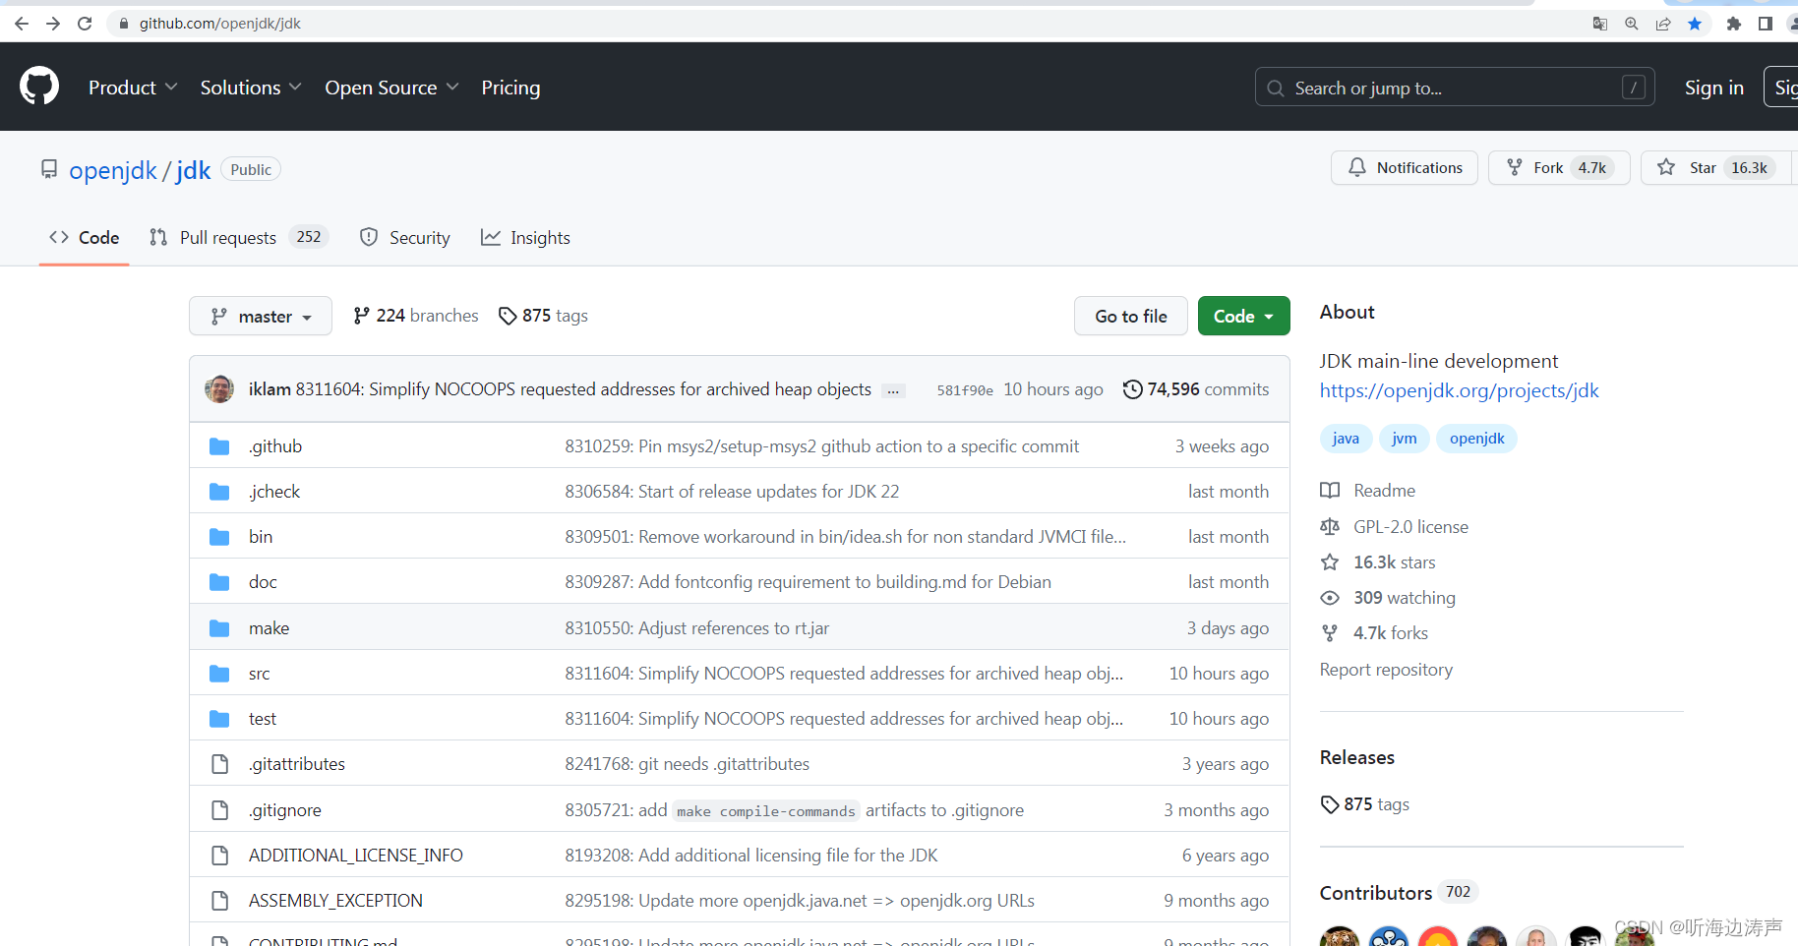Open commit 8310550 Adjust references to rt.jar
Image resolution: width=1798 pixels, height=946 pixels.
[x=696, y=628]
